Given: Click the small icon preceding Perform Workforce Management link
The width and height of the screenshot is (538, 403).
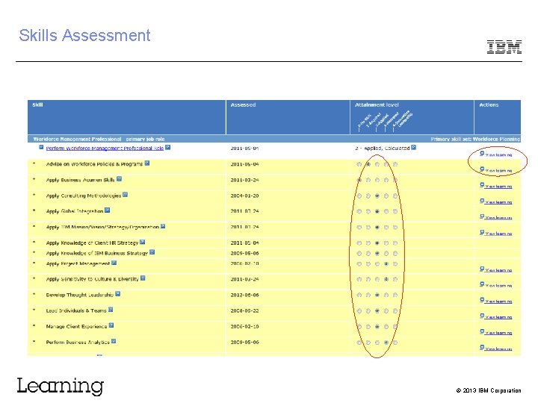Looking at the screenshot, I should (41, 147).
